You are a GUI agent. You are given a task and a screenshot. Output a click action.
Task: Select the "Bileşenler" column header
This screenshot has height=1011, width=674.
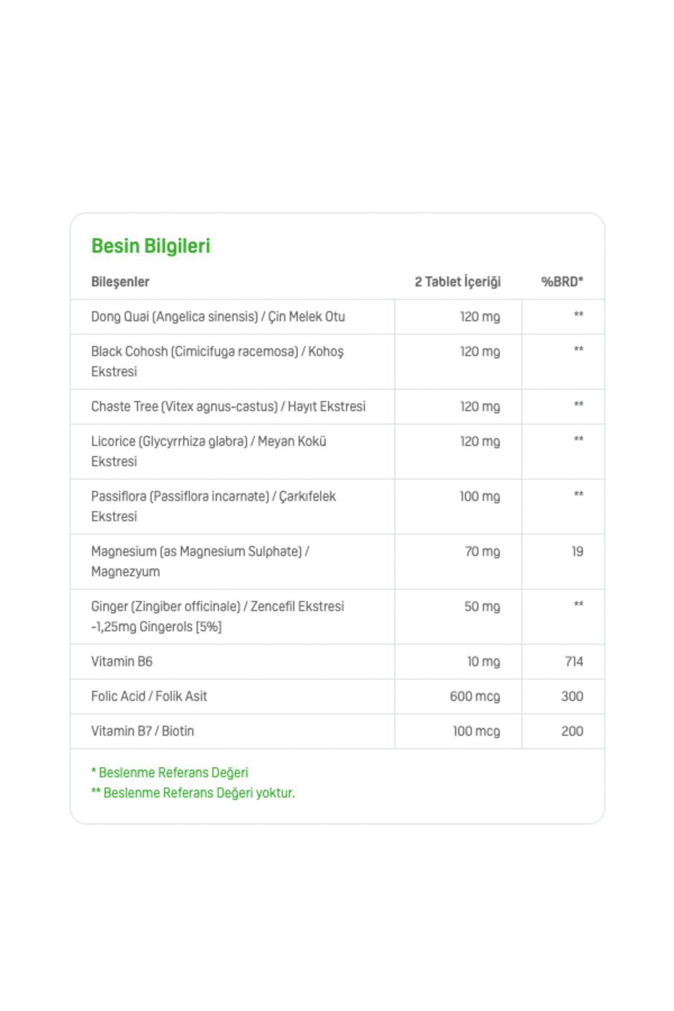(x=120, y=282)
